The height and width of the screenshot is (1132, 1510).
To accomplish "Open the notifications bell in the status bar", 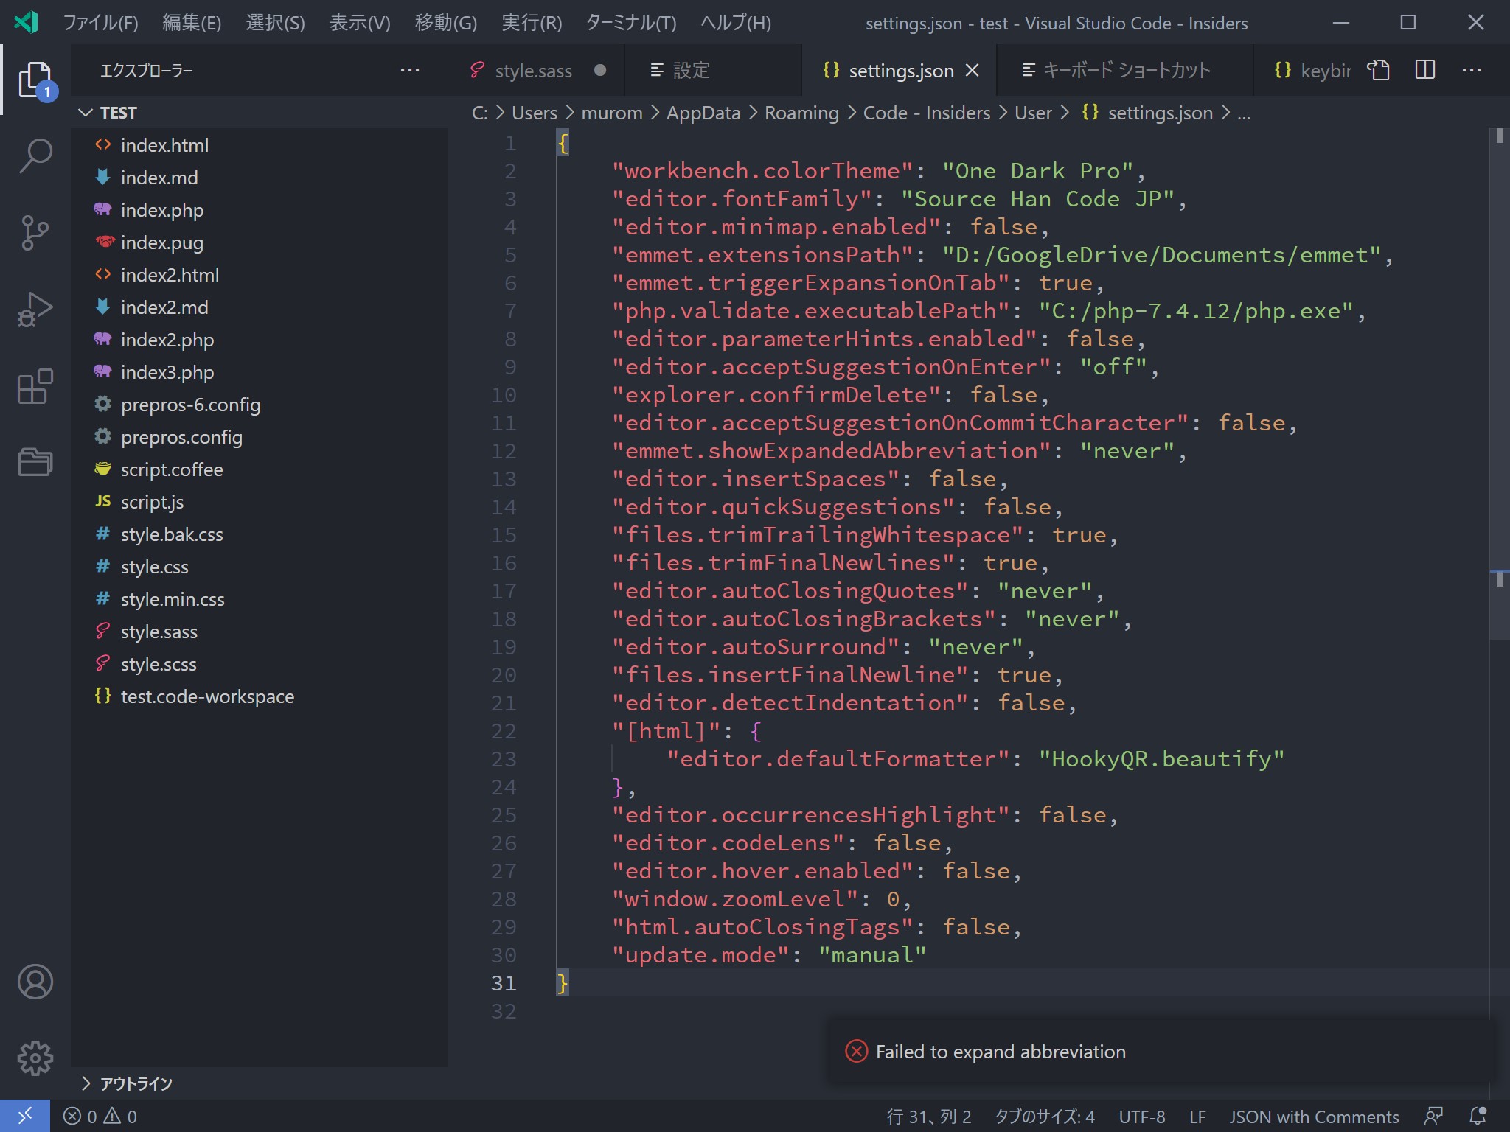I will tap(1478, 1115).
